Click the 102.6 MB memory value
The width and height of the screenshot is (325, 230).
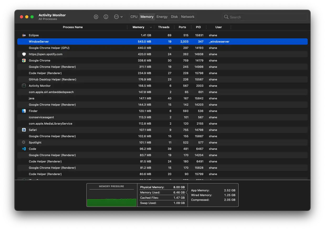pyautogui.click(x=144, y=136)
